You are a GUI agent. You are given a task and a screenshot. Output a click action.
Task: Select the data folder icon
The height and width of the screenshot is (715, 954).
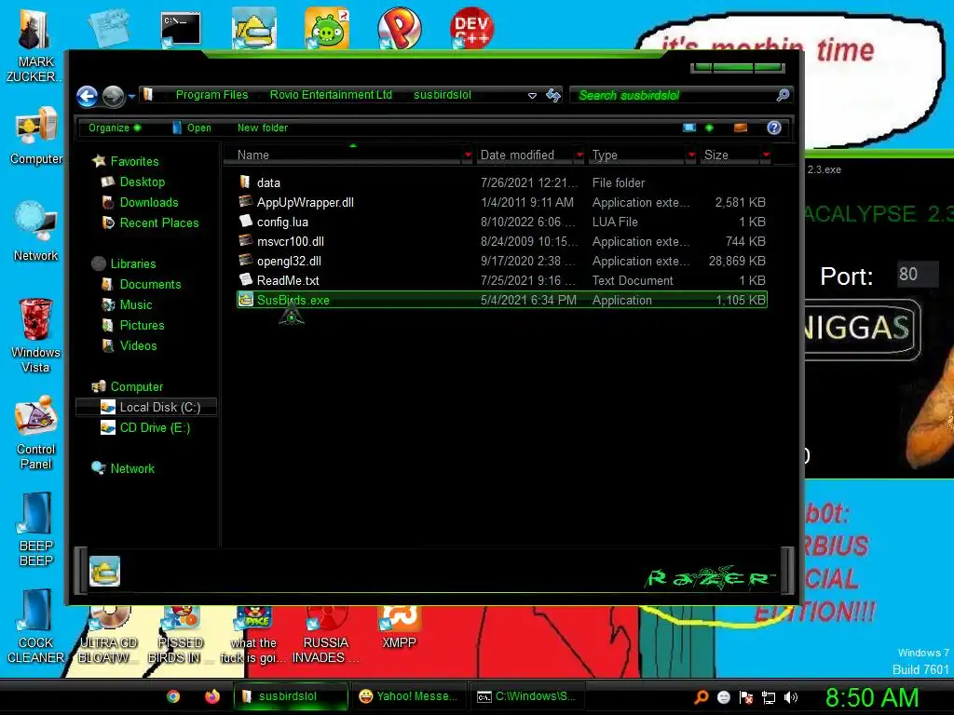(245, 182)
